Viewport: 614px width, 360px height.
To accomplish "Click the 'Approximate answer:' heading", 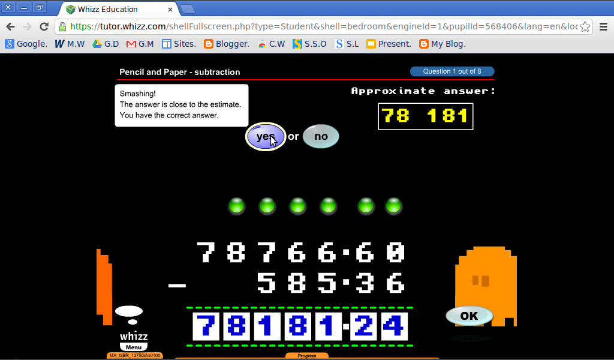I will pos(423,91).
